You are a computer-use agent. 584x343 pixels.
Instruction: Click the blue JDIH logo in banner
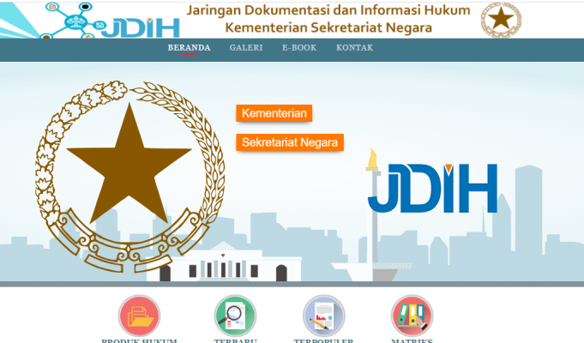433,187
